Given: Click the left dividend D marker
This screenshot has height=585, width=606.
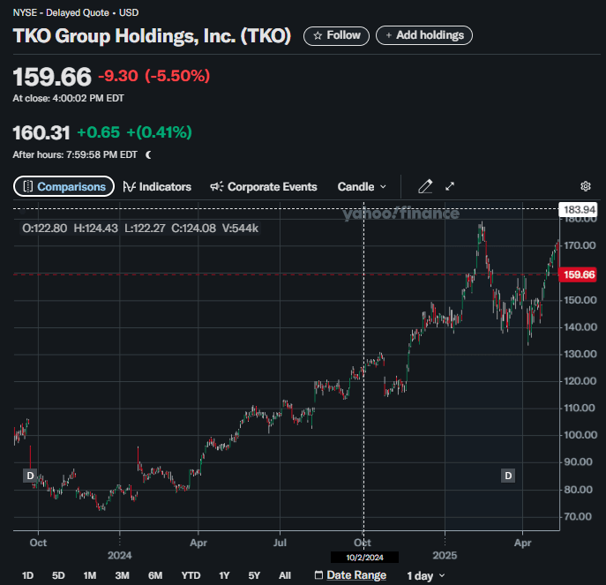Looking at the screenshot, I should click(x=30, y=476).
